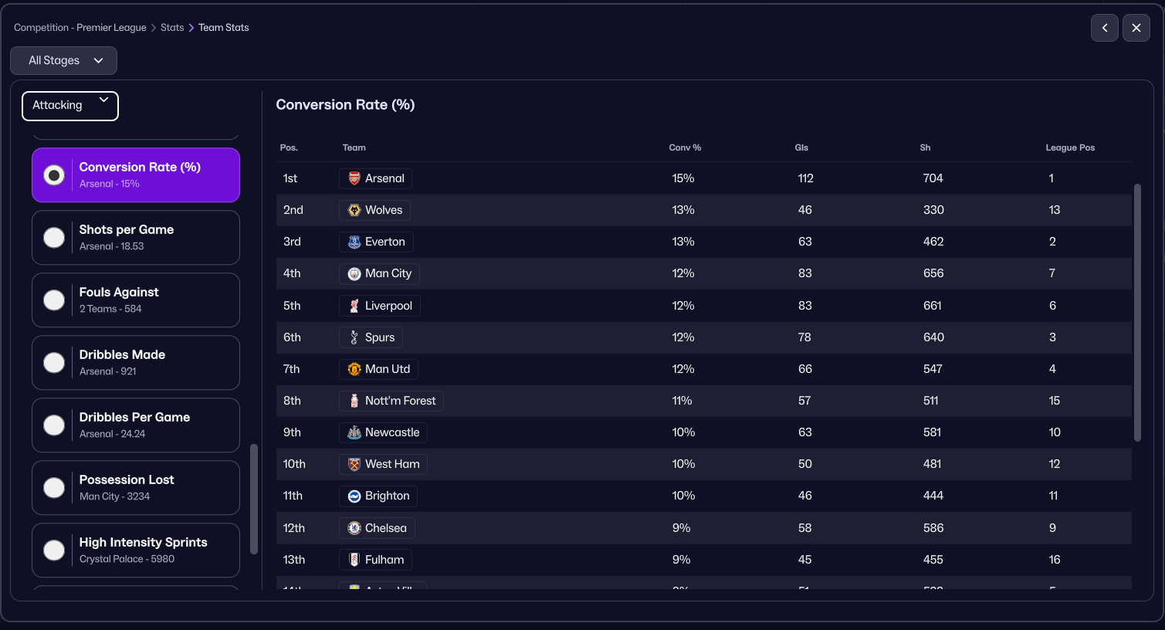Select the Dribbles Made radio option
The height and width of the screenshot is (630, 1165).
pos(54,363)
